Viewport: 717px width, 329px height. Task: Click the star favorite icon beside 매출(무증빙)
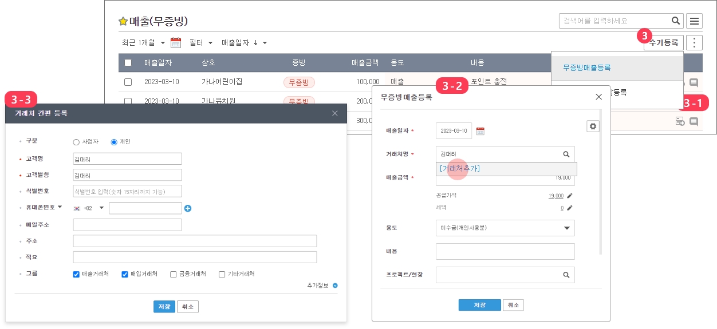tap(123, 22)
